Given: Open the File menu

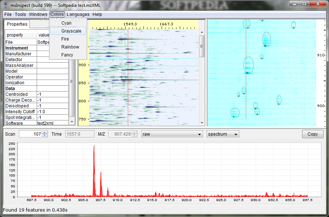Looking at the screenshot, I should 8,14.
